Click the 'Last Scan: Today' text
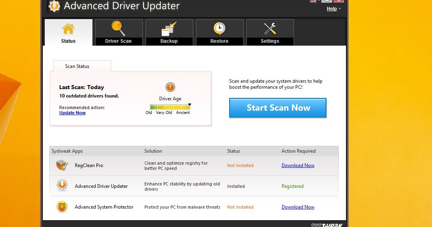Viewport: 432px width, 227px height. click(x=82, y=87)
